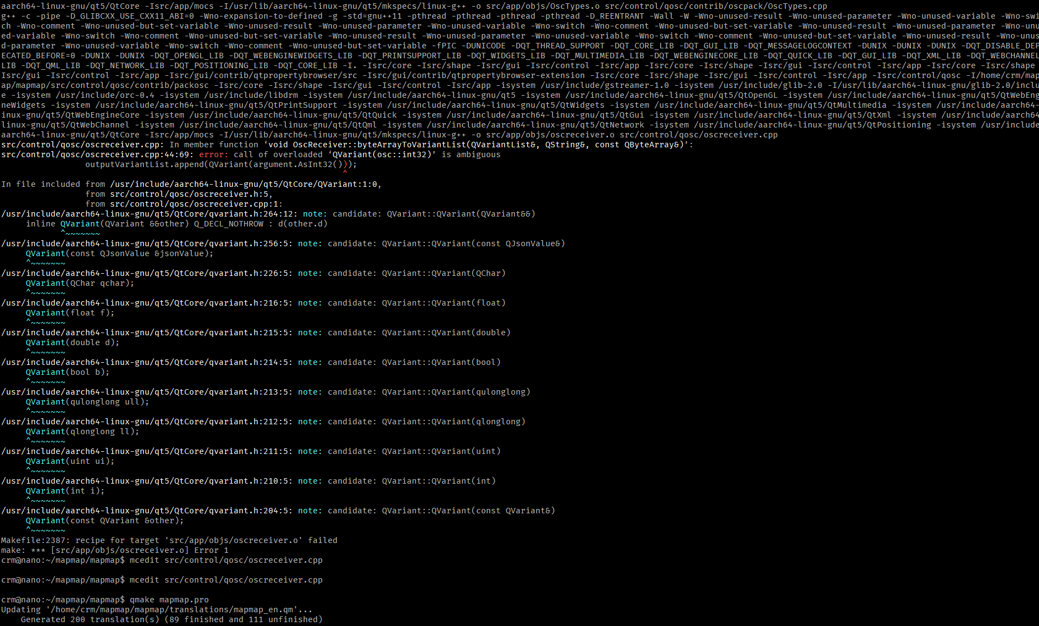
Task: Click the "Generated 200 translation(s)" line
Action: (172, 619)
